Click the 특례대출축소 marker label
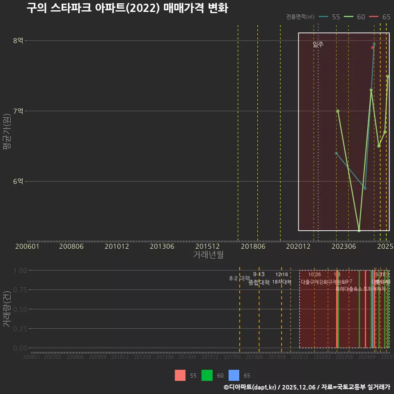This screenshot has width=394, height=394. click(x=350, y=289)
